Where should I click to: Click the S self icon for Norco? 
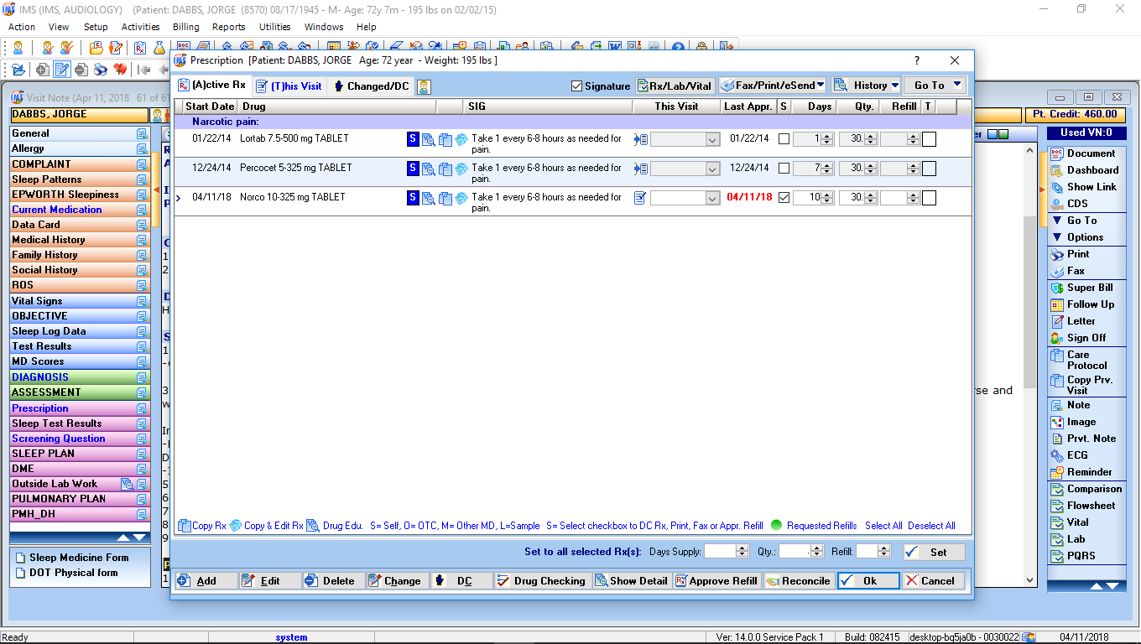(x=413, y=198)
